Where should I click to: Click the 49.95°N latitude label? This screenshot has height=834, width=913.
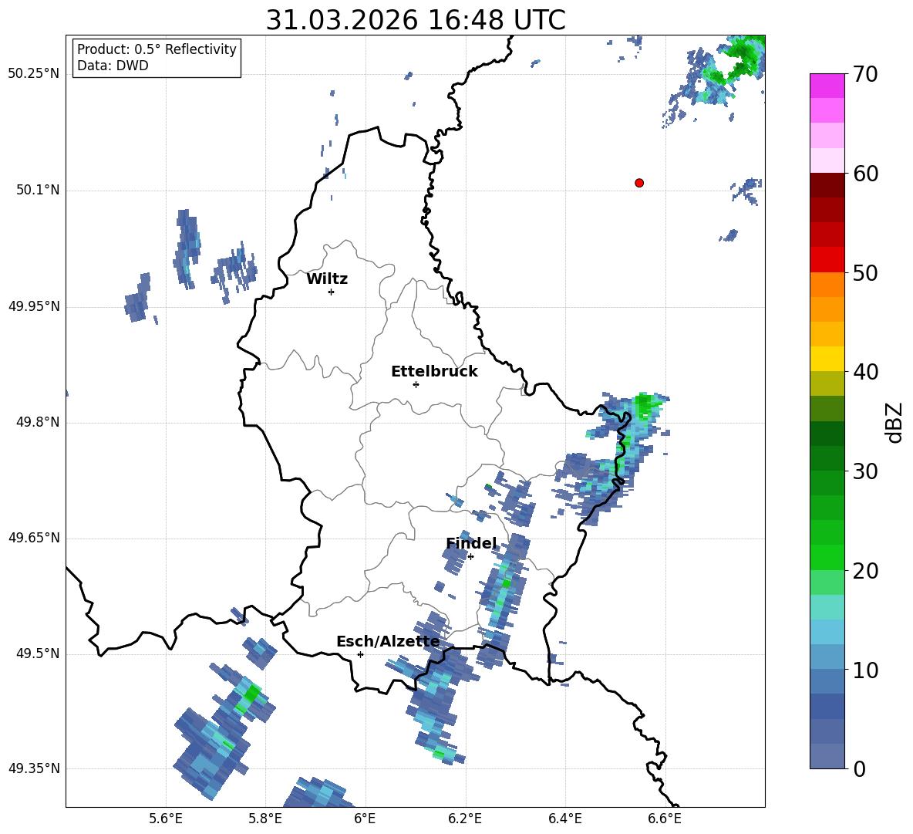(x=34, y=306)
